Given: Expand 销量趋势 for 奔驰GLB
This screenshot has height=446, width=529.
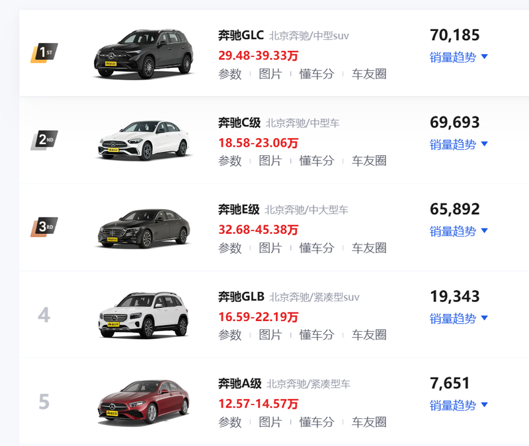Looking at the screenshot, I should click(458, 318).
